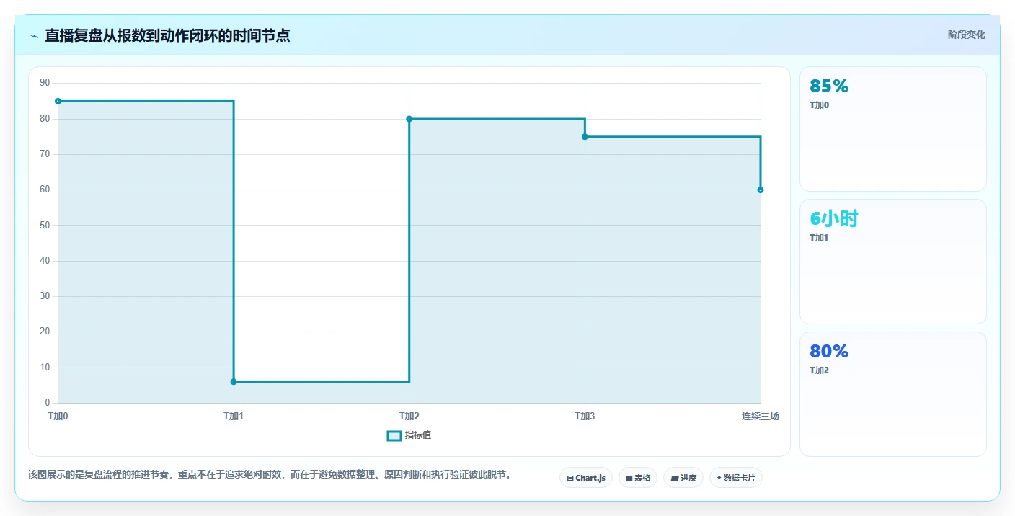Click the T加0 data point at 85

tap(58, 101)
